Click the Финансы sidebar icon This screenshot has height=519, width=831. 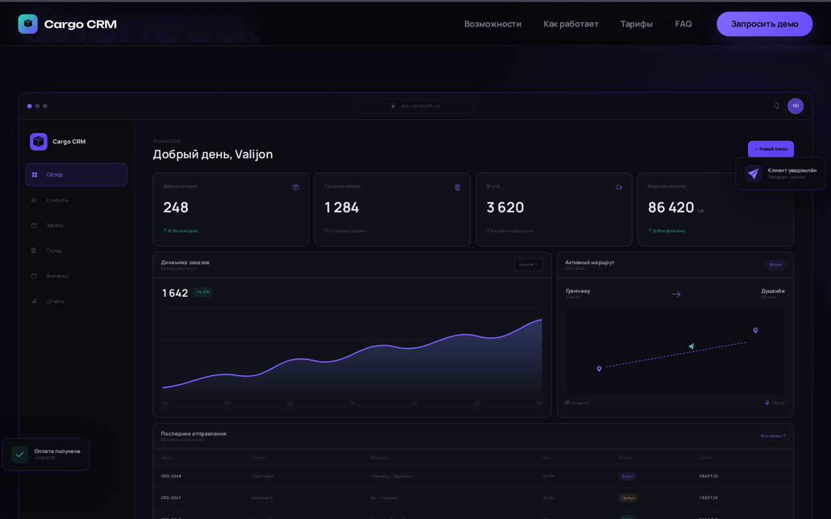click(x=34, y=276)
